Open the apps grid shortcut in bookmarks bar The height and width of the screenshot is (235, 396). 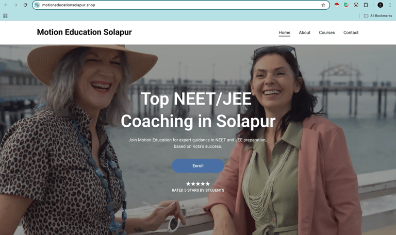(x=5, y=15)
